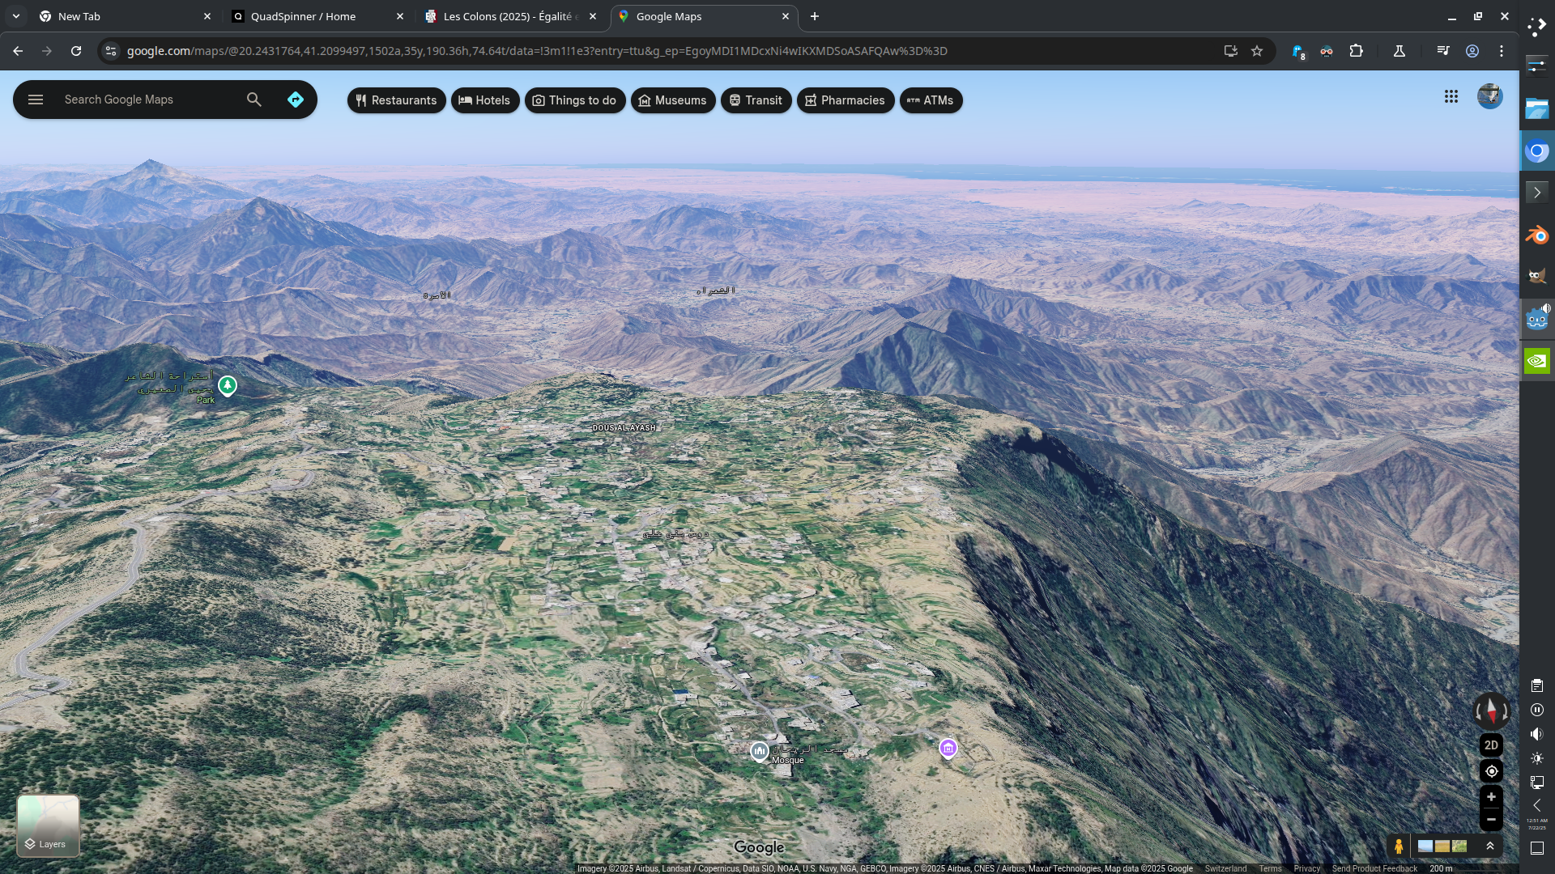1555x874 pixels.
Task: Open NVIDIA settings from dock
Action: point(1537,360)
